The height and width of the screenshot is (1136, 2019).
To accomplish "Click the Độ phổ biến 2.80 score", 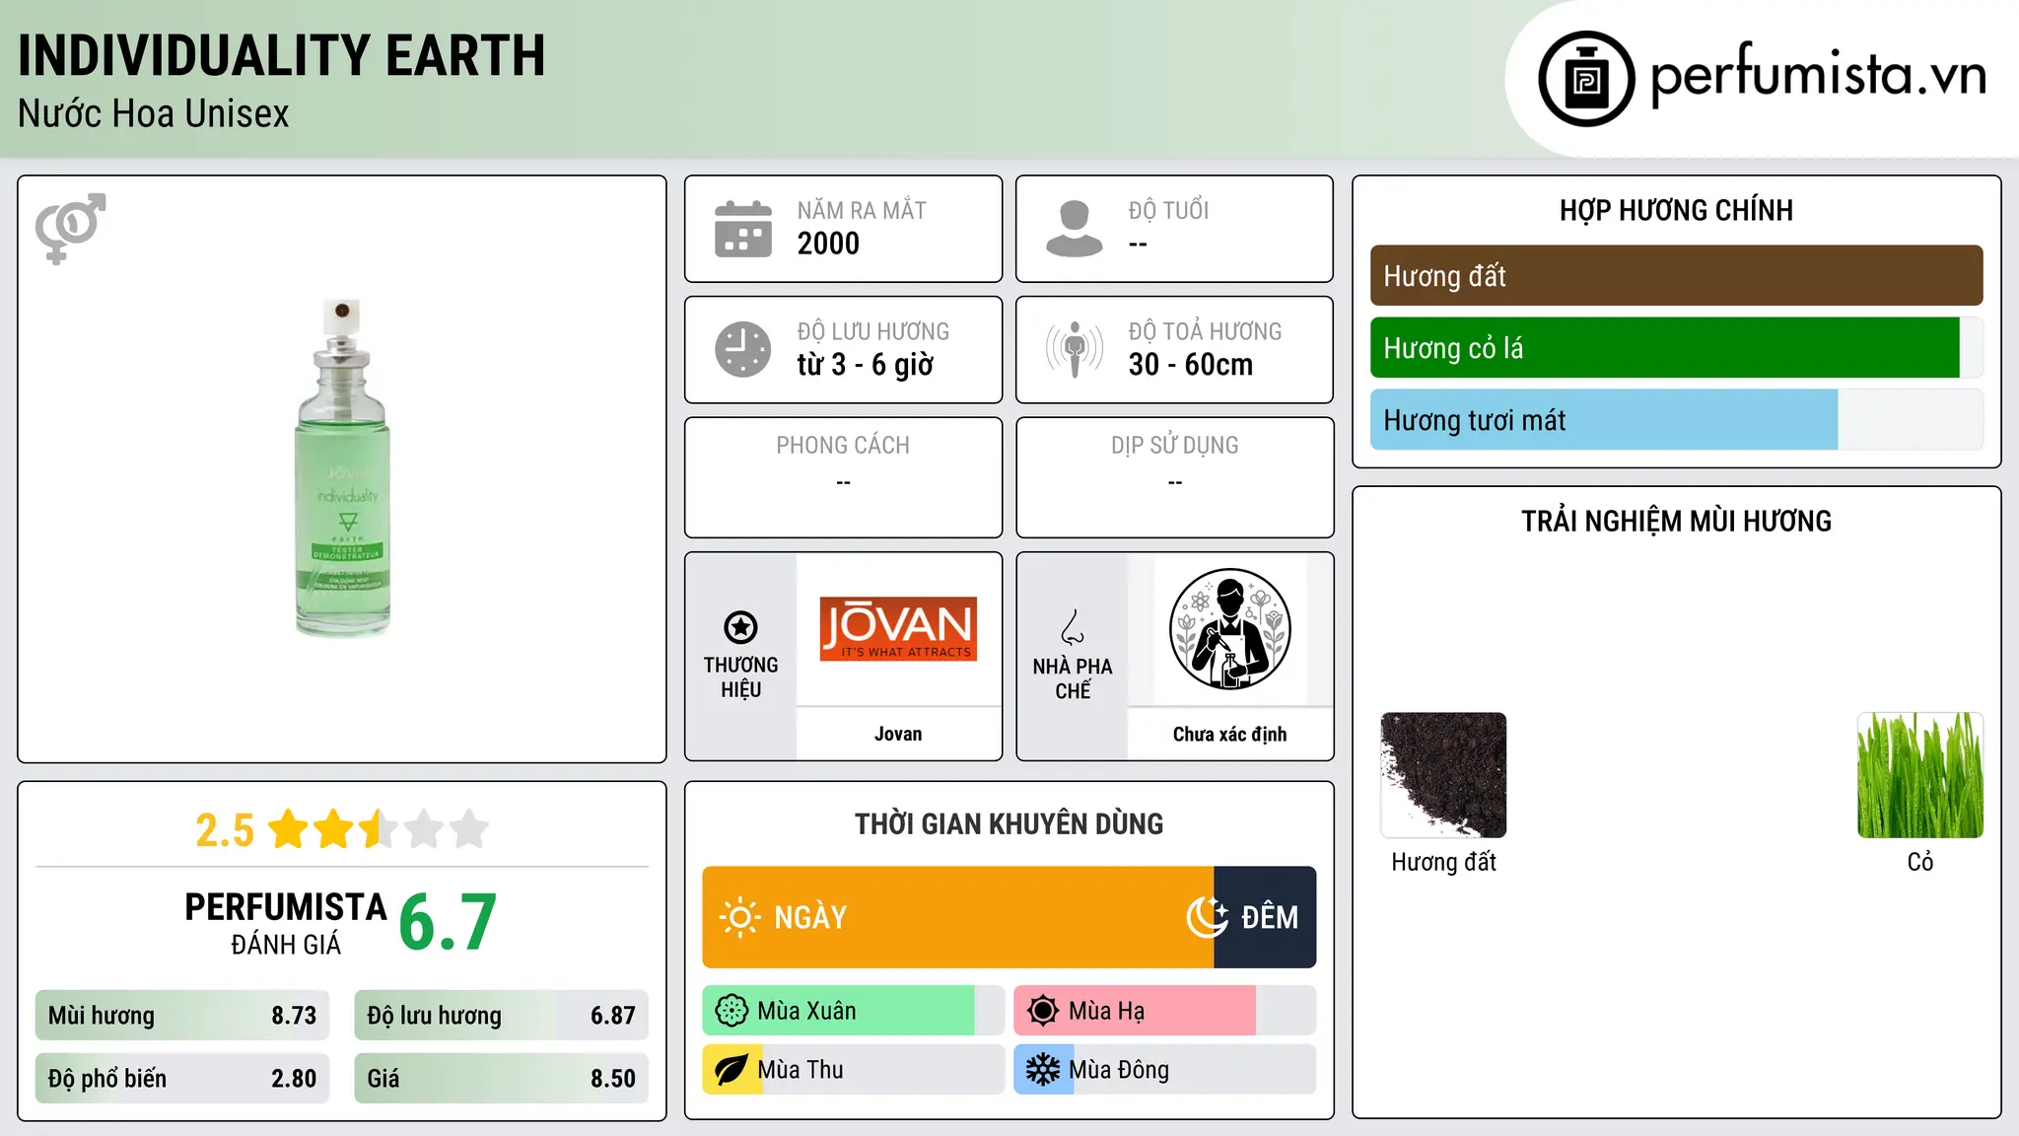I will (x=182, y=1079).
